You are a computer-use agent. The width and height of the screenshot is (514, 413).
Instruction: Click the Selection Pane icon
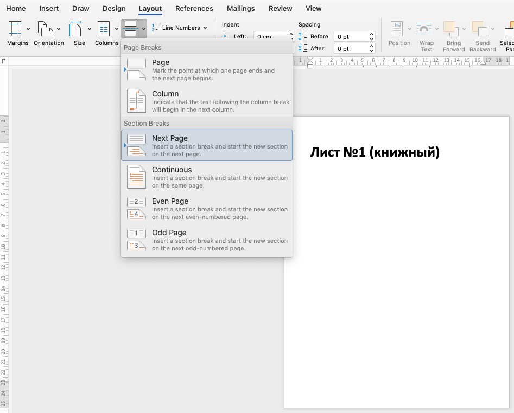[x=510, y=29]
